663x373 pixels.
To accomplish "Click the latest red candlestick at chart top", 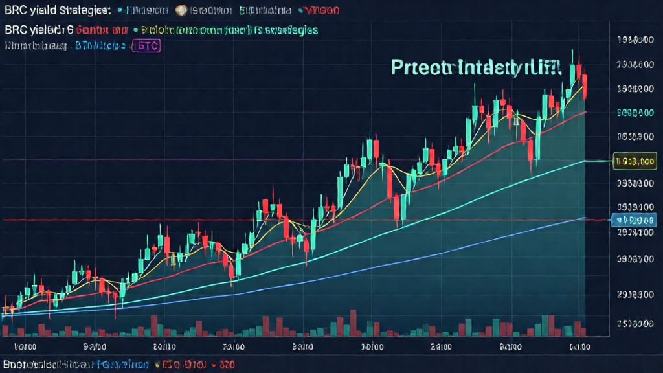I will (585, 87).
